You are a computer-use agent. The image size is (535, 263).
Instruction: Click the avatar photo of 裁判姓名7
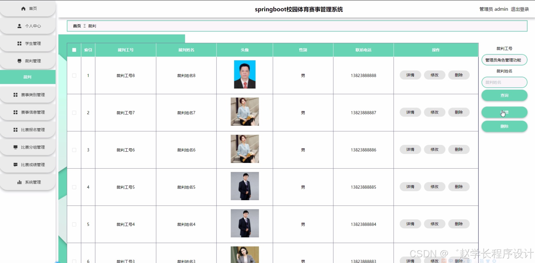[245, 112]
